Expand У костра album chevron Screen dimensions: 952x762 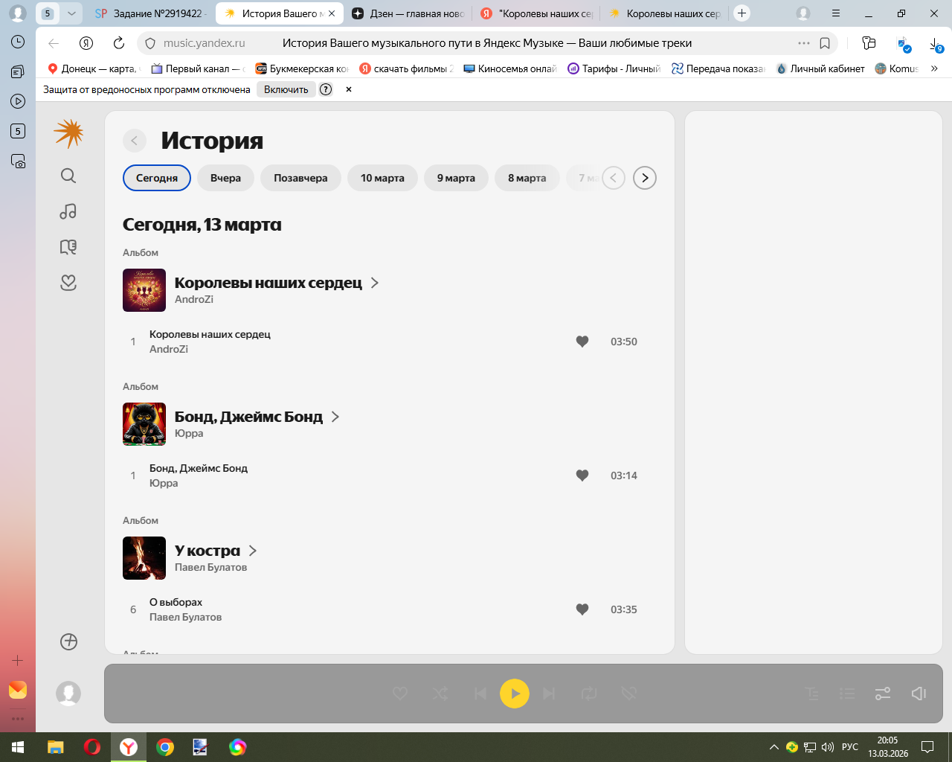pos(253,551)
